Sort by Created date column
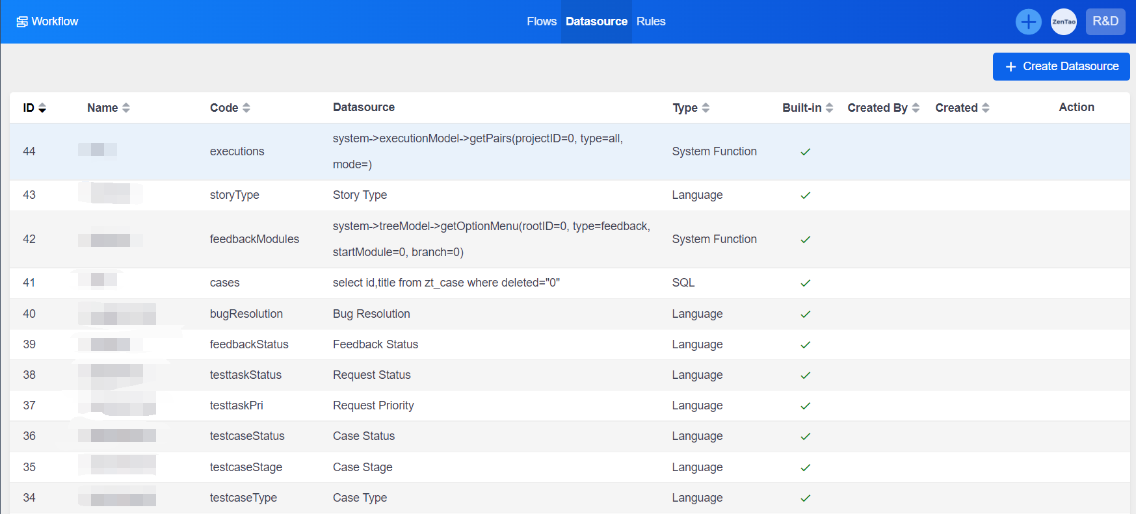Image resolution: width=1136 pixels, height=514 pixels. click(x=985, y=108)
